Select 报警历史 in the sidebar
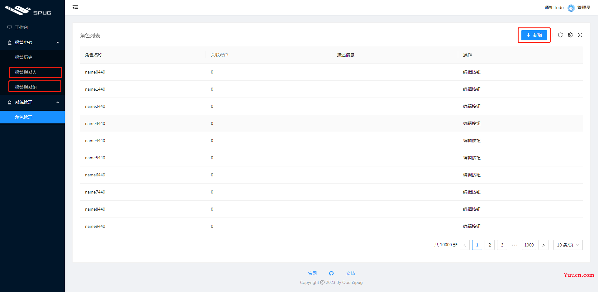Image resolution: width=598 pixels, height=292 pixels. point(24,57)
